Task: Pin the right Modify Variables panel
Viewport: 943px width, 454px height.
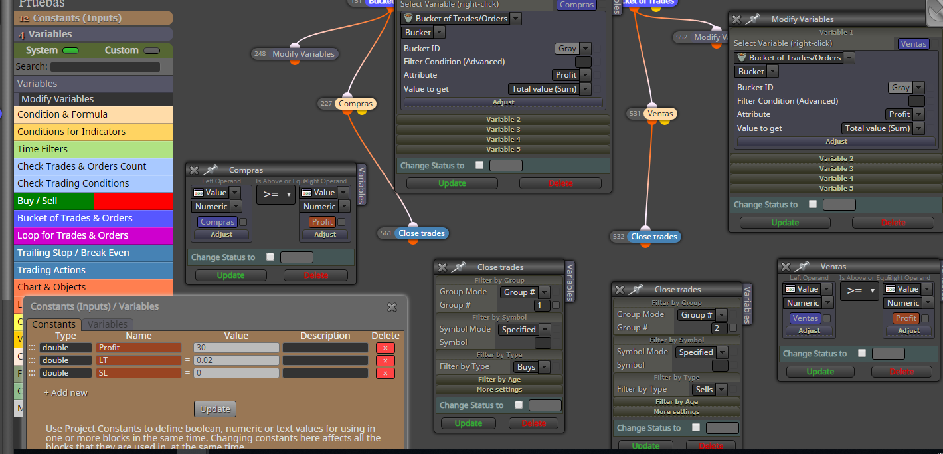Action: (x=753, y=19)
